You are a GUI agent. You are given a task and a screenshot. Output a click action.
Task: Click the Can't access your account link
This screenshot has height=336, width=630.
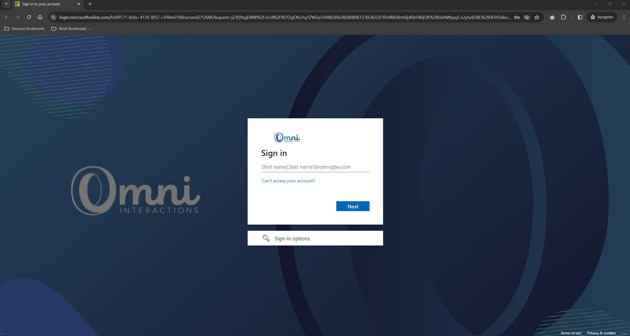(288, 181)
